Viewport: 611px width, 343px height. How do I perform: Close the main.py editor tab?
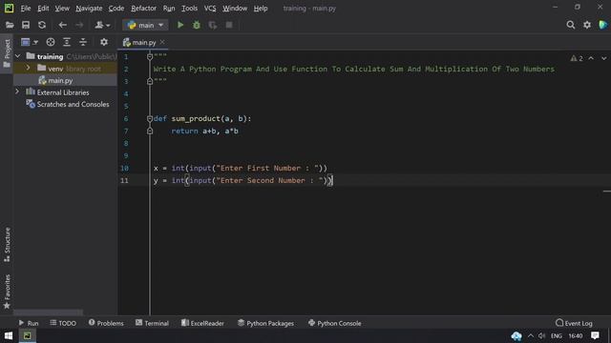click(x=162, y=42)
